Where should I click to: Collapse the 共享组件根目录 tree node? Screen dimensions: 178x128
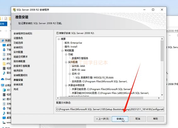[x=66, y=85]
